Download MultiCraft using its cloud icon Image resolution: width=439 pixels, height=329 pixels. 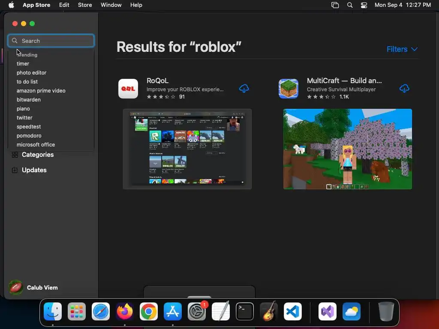404,89
